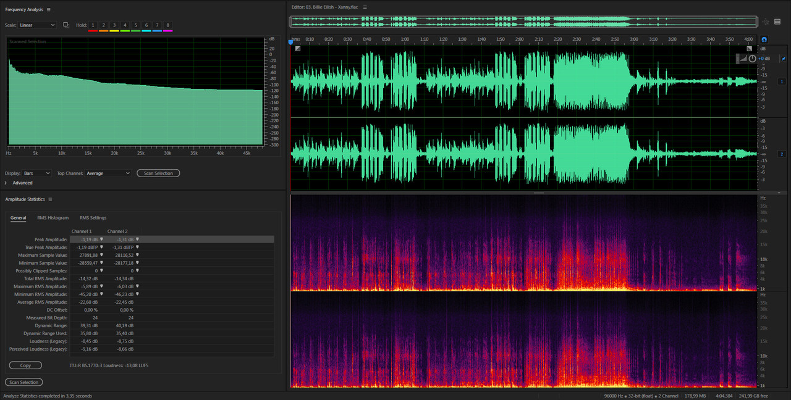Open the Display dropdown showing Bars
Viewport: 791px width, 400px height.
(x=36, y=173)
